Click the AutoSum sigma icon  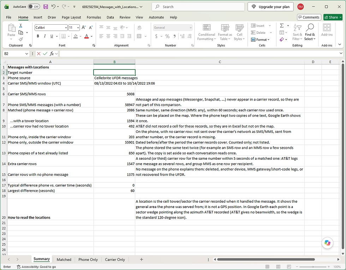[x=282, y=26]
